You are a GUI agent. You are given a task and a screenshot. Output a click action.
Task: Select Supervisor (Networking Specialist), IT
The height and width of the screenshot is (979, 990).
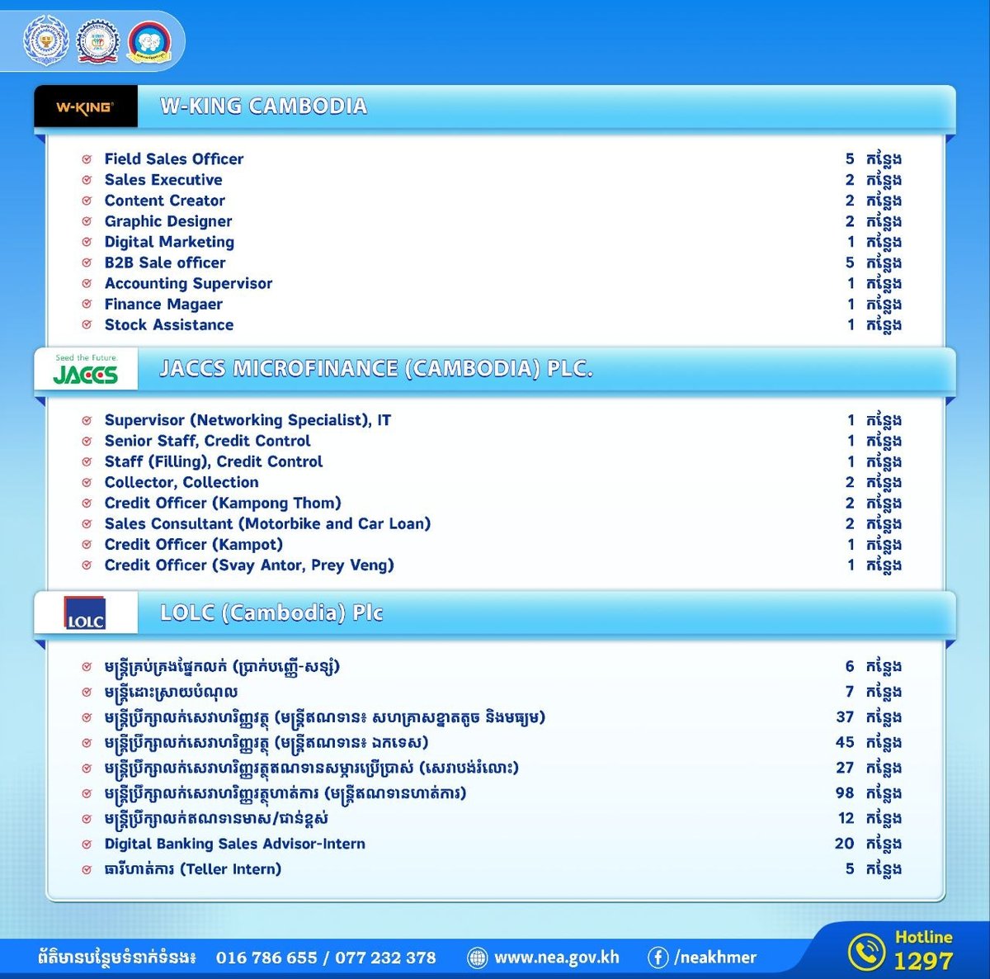click(x=247, y=420)
